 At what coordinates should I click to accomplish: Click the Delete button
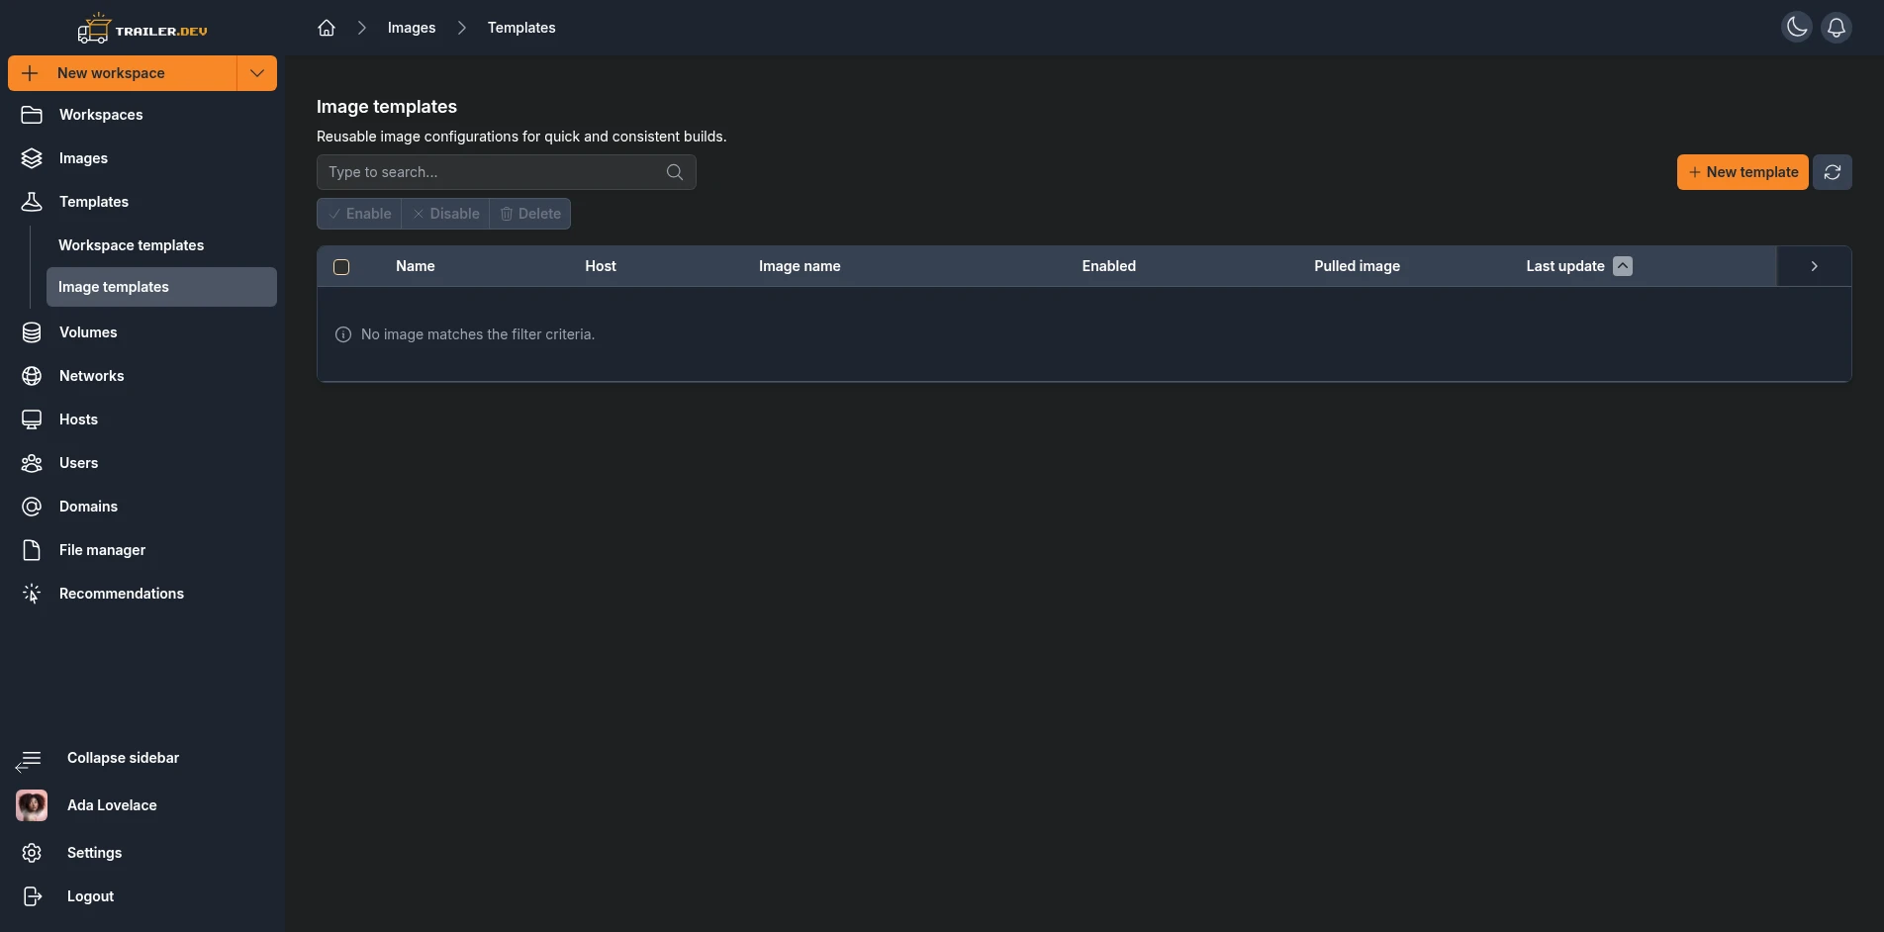(x=530, y=214)
